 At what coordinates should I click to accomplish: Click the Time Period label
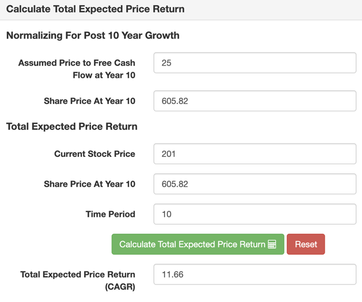[x=110, y=215]
